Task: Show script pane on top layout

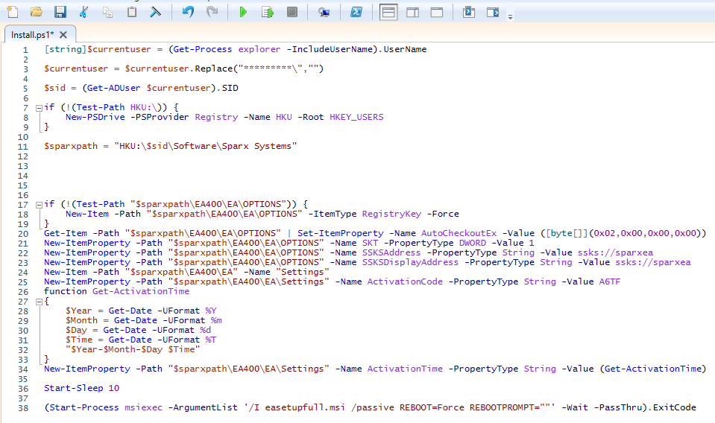Action: coord(388,12)
